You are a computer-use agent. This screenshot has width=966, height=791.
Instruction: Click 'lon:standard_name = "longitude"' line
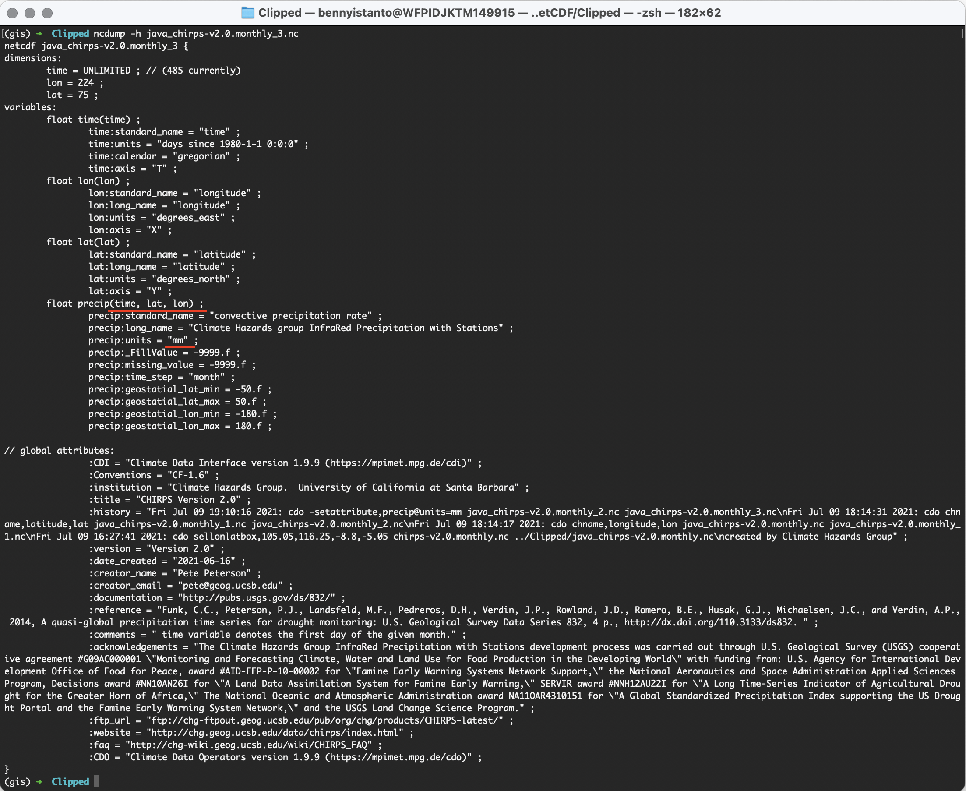(x=175, y=194)
